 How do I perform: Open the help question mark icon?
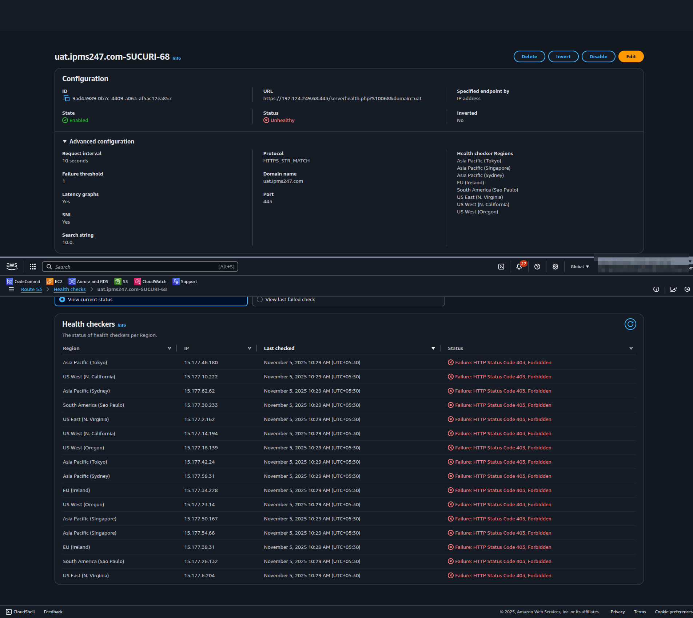coord(537,267)
